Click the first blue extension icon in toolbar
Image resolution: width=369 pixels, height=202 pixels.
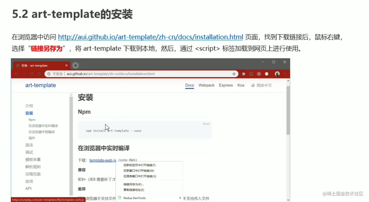click(x=244, y=74)
